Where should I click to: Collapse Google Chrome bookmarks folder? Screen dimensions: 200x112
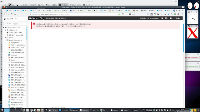tap(6, 40)
